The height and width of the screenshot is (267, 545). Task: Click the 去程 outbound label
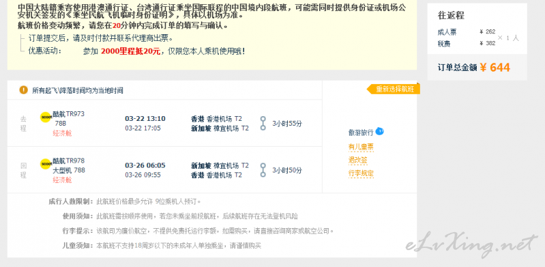click(x=23, y=124)
